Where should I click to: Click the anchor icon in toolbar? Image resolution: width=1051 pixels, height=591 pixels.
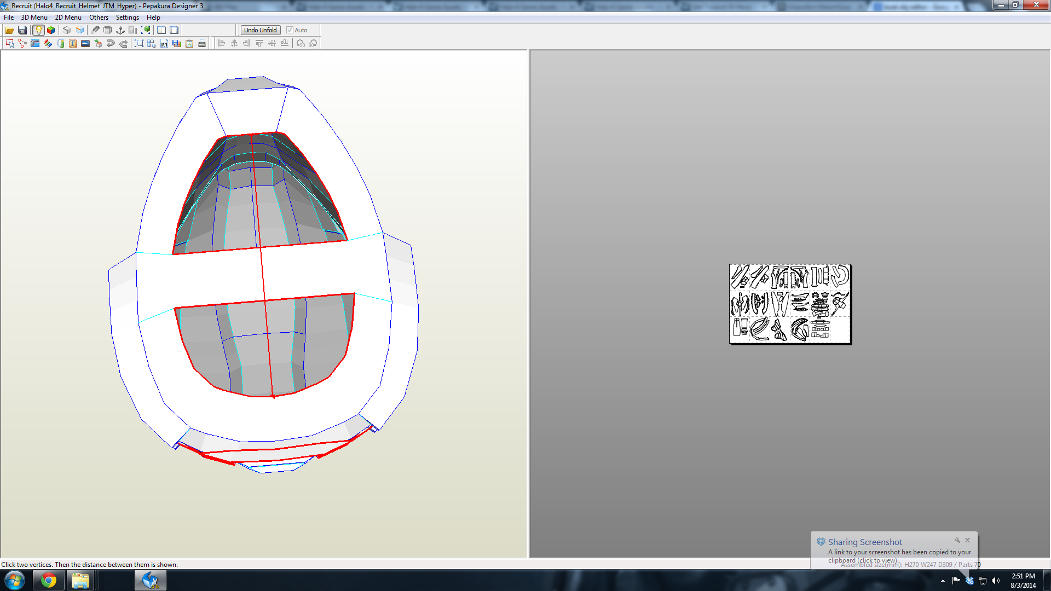click(x=120, y=30)
